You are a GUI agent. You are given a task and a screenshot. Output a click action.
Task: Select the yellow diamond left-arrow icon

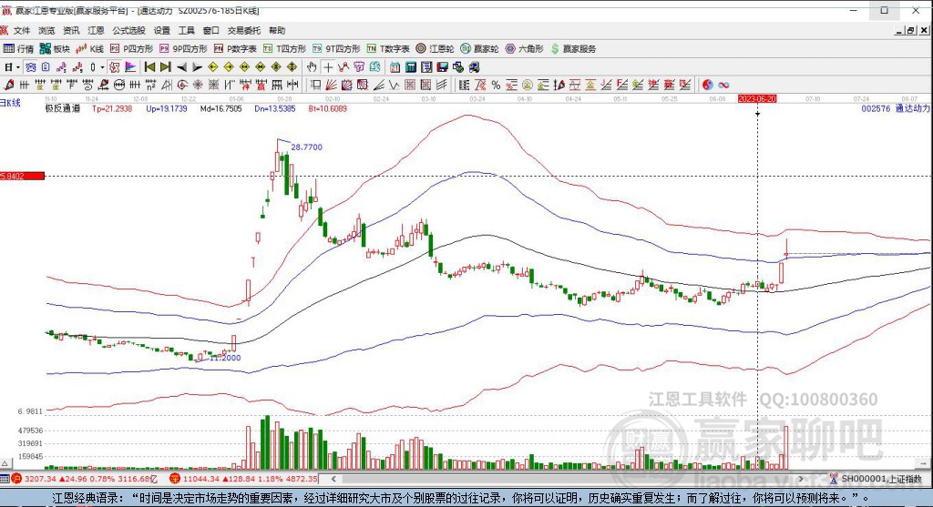point(212,67)
